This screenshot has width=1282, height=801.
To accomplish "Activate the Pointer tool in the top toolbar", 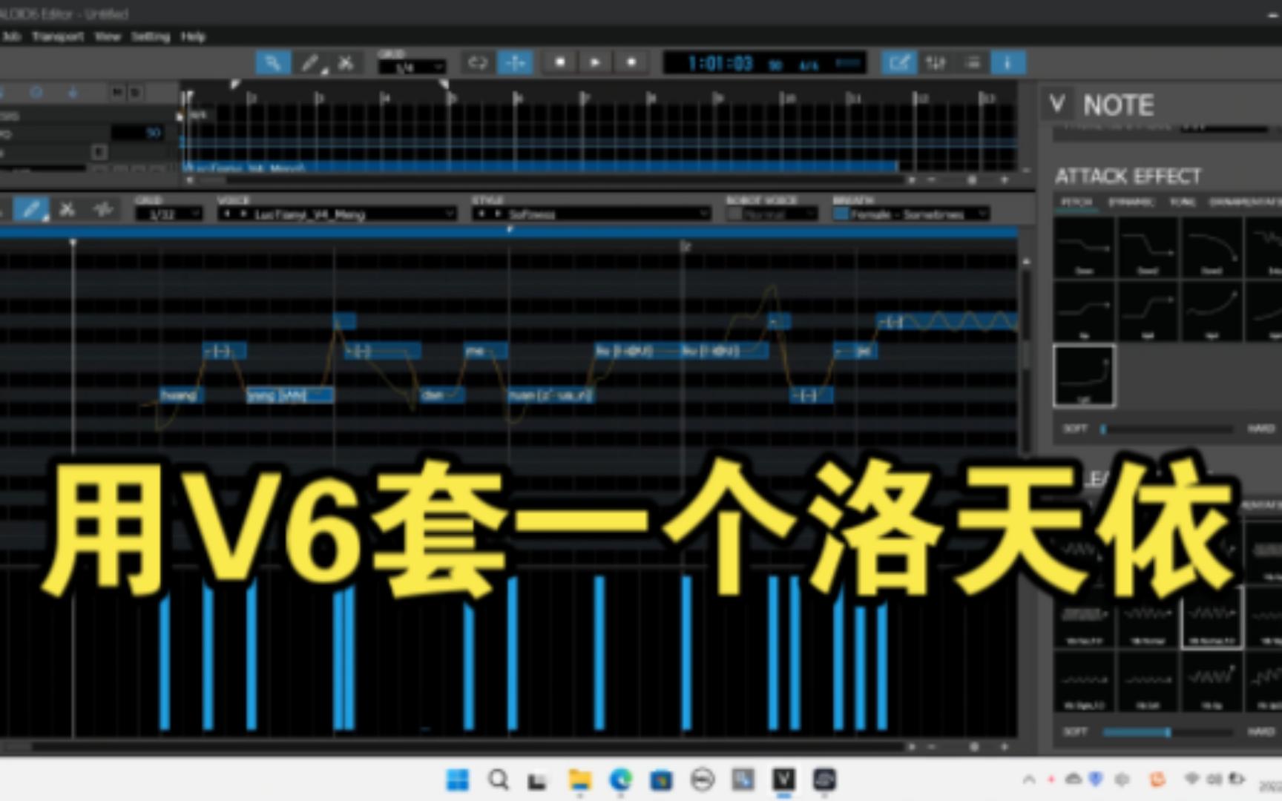I will tap(273, 62).
